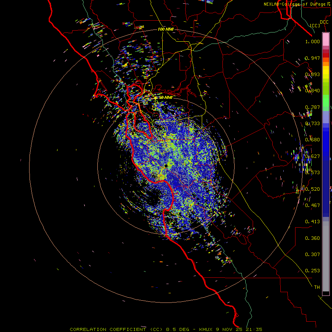
Task: Click the pink swatch at the scale top
Action: pyautogui.click(x=326, y=39)
